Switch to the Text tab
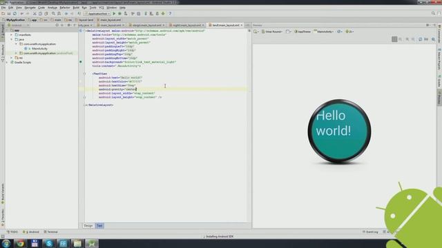The image size is (442, 248). coord(99,226)
